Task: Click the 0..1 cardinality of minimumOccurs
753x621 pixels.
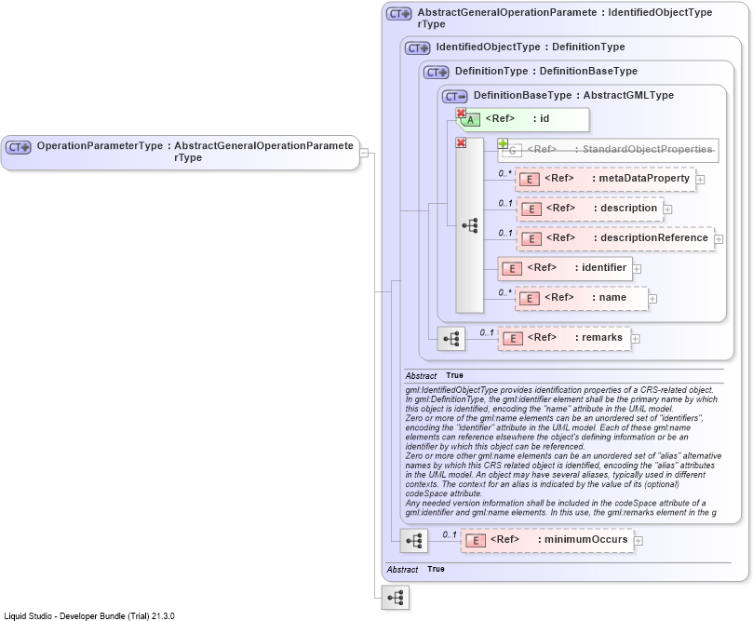Action: (450, 534)
